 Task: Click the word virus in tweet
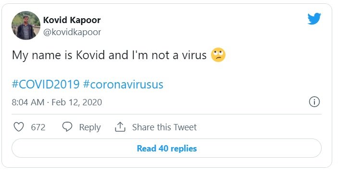coord(194,55)
